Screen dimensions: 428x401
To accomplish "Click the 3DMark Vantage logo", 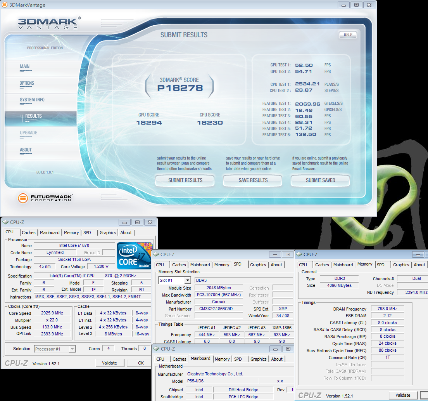I will [x=49, y=23].
